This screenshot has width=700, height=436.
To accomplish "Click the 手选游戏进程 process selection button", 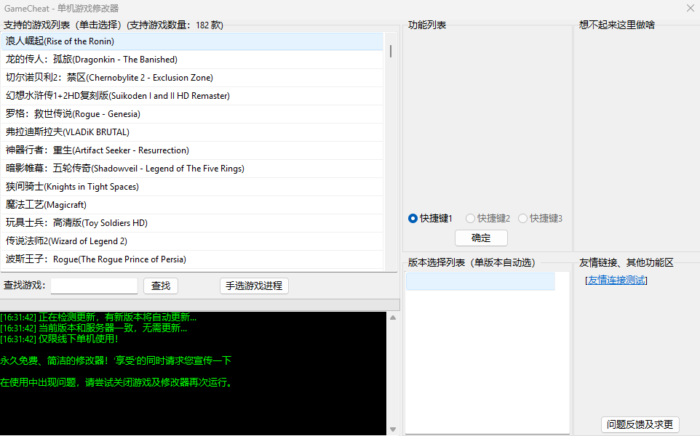I will pos(254,286).
